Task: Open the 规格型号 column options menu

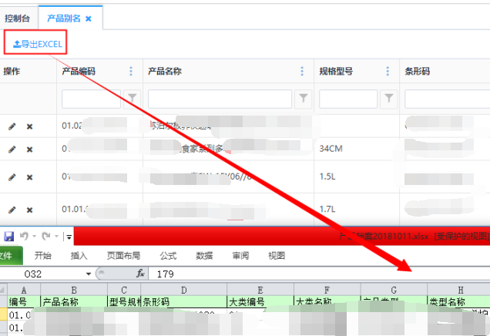Action: click(x=388, y=72)
